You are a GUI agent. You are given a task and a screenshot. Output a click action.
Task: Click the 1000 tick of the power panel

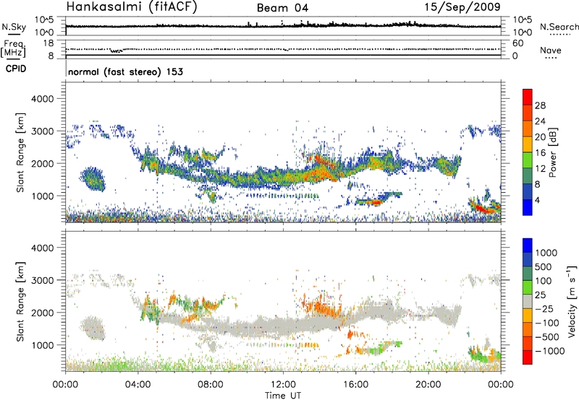(x=43, y=196)
